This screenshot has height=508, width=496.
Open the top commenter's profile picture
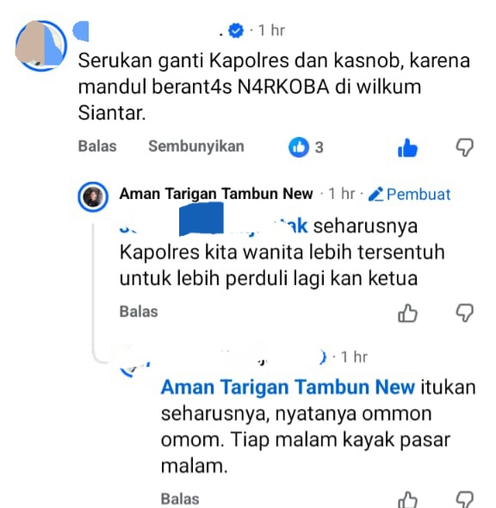point(40,46)
